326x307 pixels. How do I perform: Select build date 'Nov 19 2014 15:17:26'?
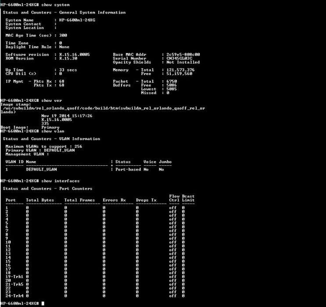[67, 116]
